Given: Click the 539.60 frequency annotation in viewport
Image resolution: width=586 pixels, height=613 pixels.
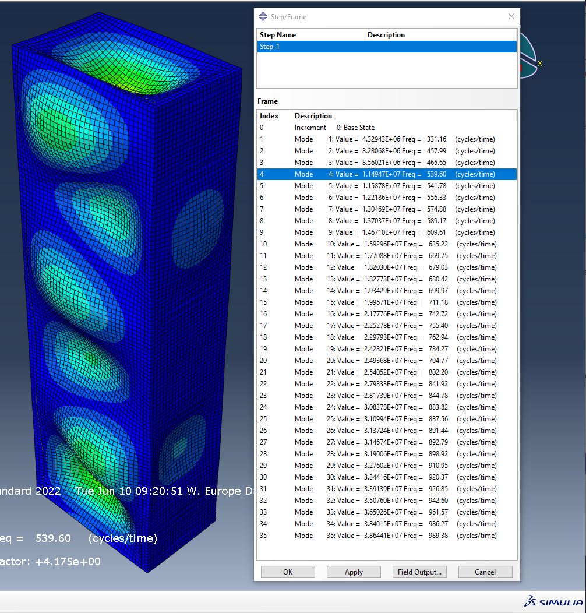Looking at the screenshot, I should coord(53,538).
